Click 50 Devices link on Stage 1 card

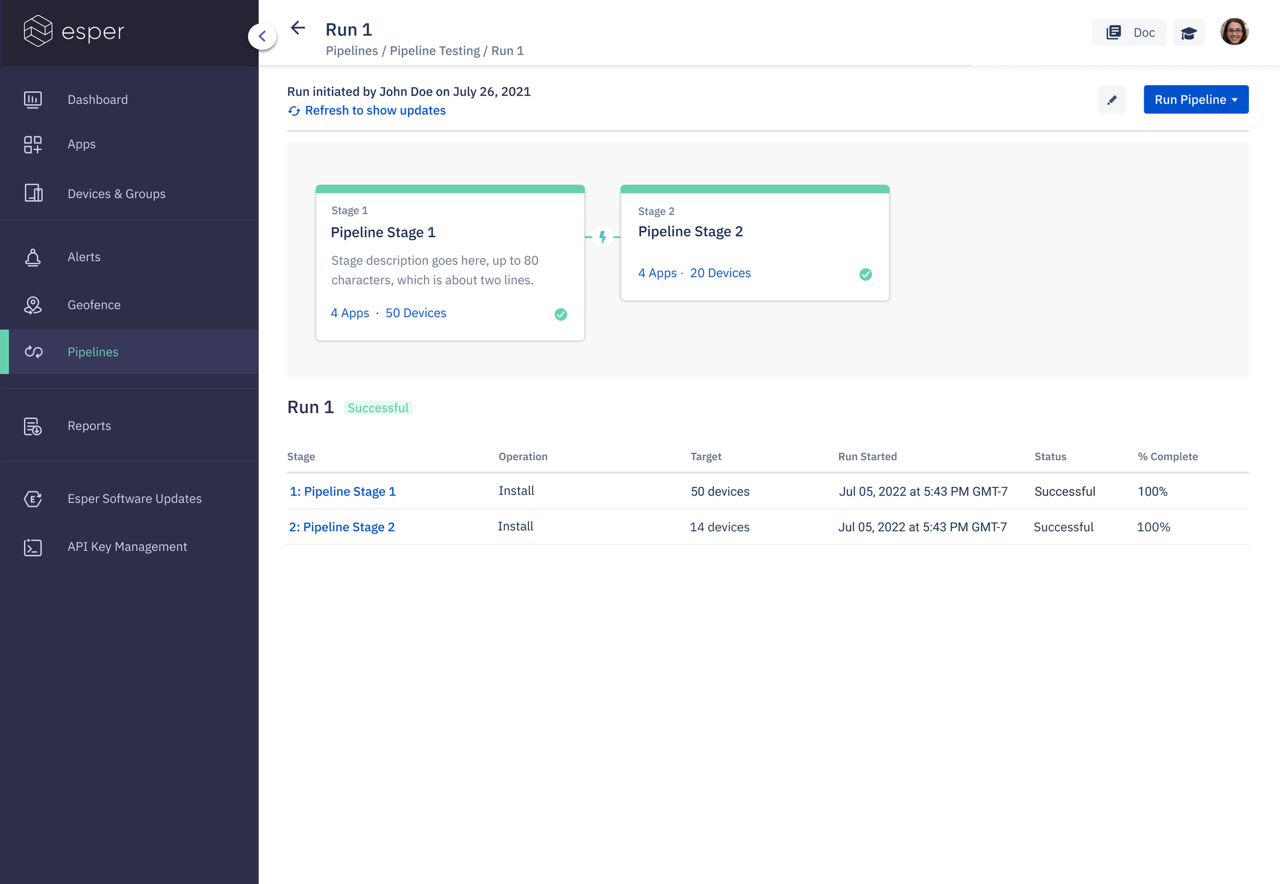pos(415,313)
